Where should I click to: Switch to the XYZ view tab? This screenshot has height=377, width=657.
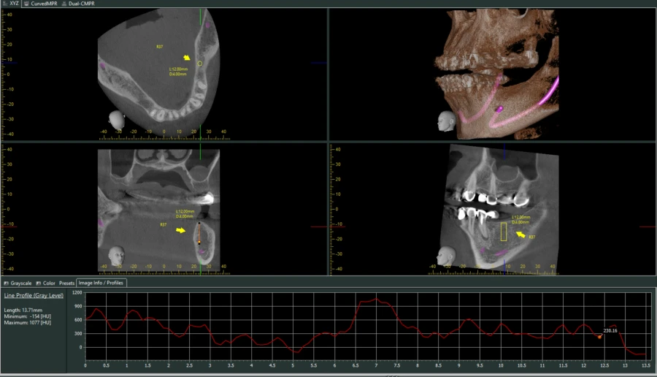point(10,4)
